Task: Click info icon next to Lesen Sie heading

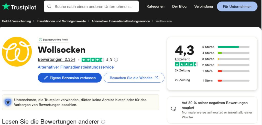Action: pyautogui.click(x=103, y=122)
